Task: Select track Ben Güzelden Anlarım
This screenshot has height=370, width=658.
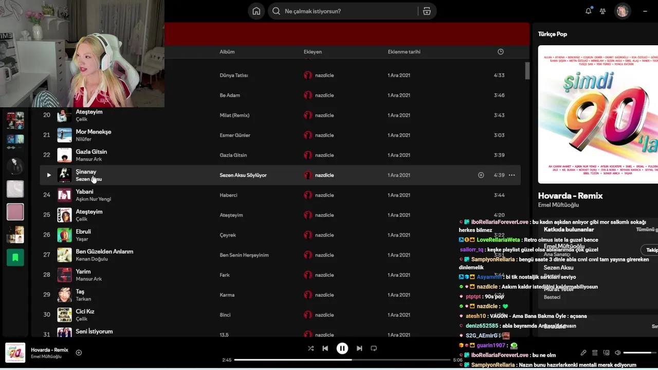Action: 104,251
